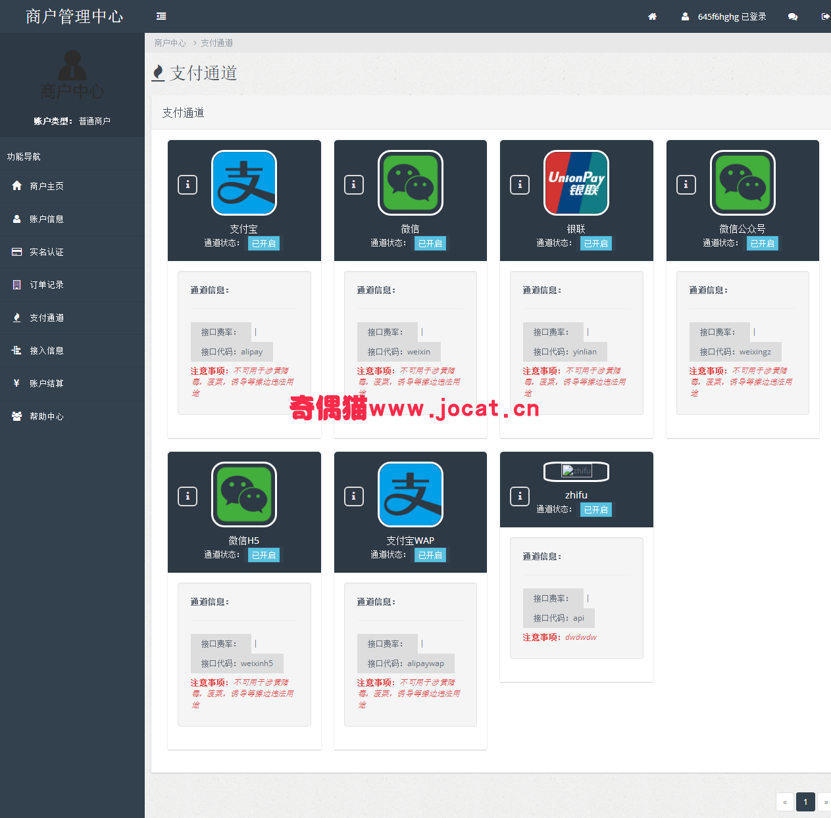This screenshot has height=818, width=831.
Task: Toggle 已开启 status on 支付宝WAP channel
Action: tap(430, 555)
